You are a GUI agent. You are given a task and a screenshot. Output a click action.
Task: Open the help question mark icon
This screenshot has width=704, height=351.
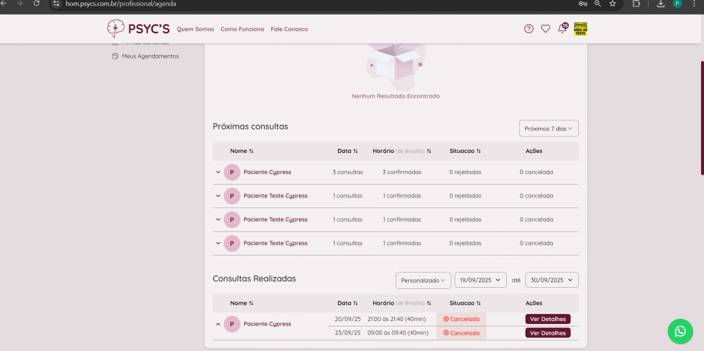[x=529, y=29]
